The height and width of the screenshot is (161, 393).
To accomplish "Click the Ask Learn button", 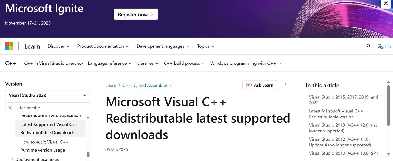I will coord(260,85).
